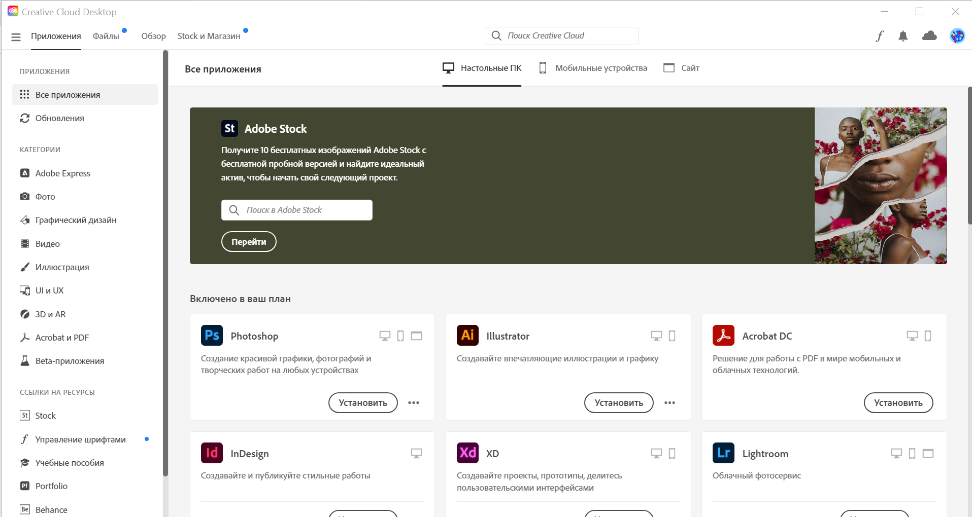Open Portfolio resource link
Viewport: 972px width, 517px height.
pyautogui.click(x=85, y=486)
